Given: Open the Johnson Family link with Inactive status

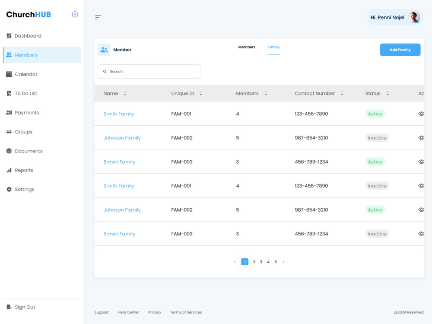Looking at the screenshot, I should (x=122, y=138).
